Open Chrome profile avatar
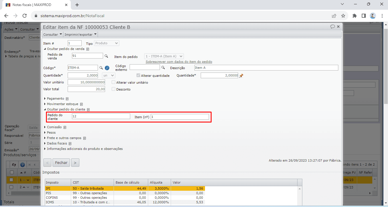388x207 pixels. [373, 16]
